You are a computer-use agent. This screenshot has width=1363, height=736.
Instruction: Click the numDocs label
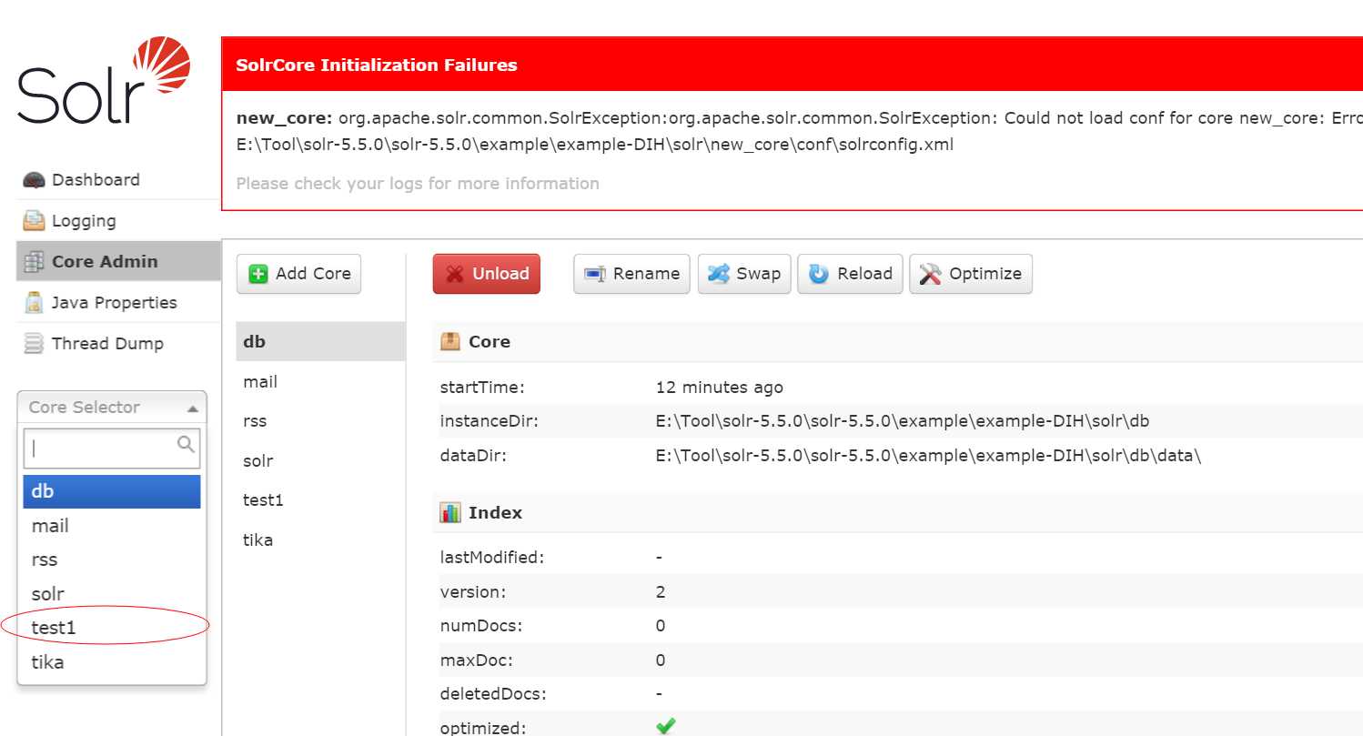[481, 626]
